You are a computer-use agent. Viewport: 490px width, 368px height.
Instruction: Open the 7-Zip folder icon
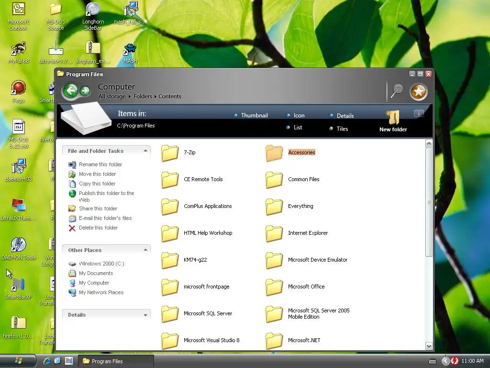tap(170, 153)
